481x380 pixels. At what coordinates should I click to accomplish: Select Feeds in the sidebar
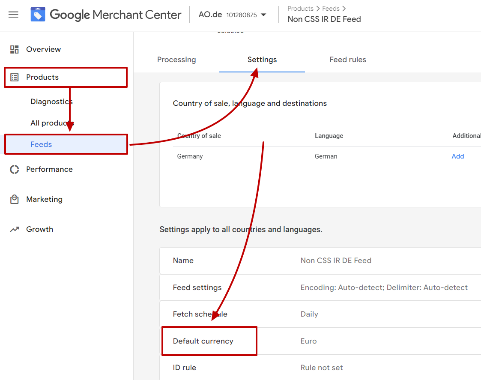41,144
